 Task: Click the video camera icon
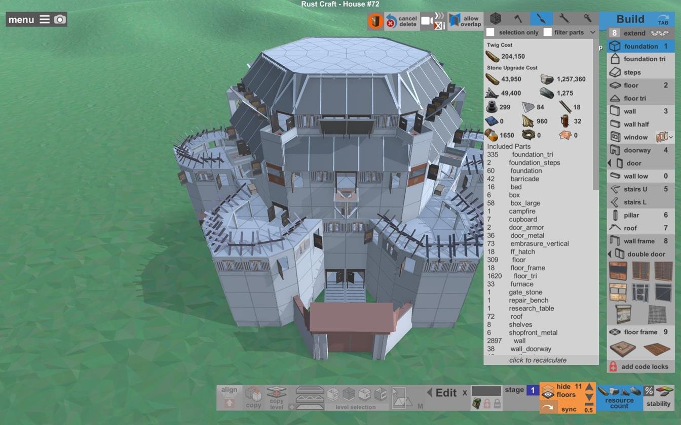coord(427,21)
